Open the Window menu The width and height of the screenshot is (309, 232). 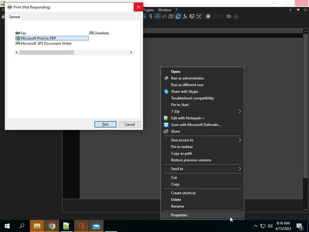pos(165,10)
